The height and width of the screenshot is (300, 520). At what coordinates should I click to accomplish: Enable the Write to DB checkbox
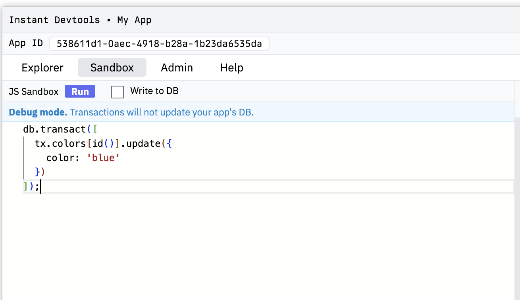(x=117, y=92)
